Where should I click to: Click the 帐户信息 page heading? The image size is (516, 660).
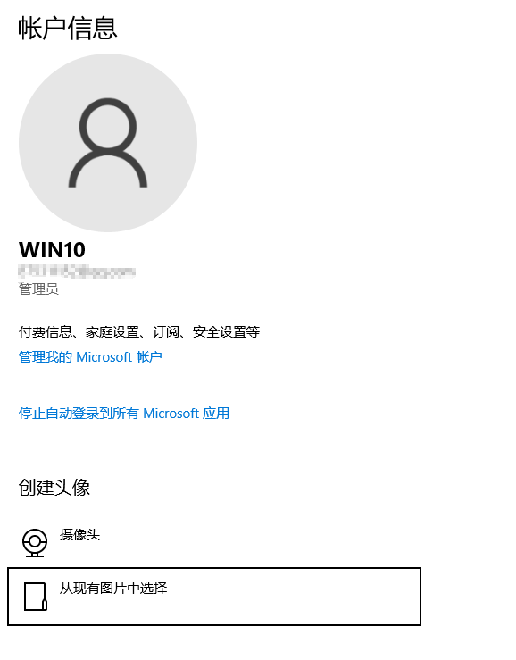coord(67,29)
